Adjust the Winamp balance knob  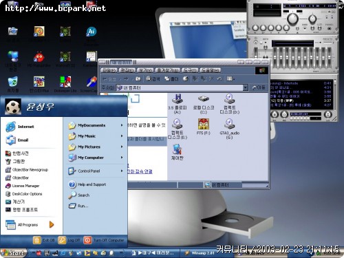(312, 19)
